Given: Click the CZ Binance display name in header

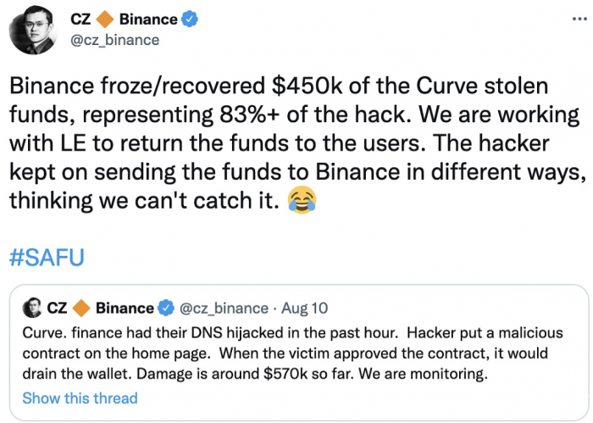Looking at the screenshot, I should point(134,19).
